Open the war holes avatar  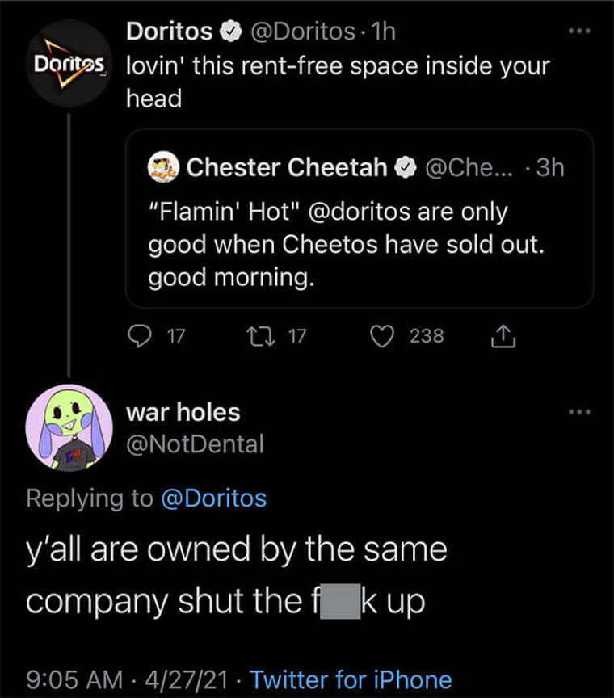pos(69,428)
